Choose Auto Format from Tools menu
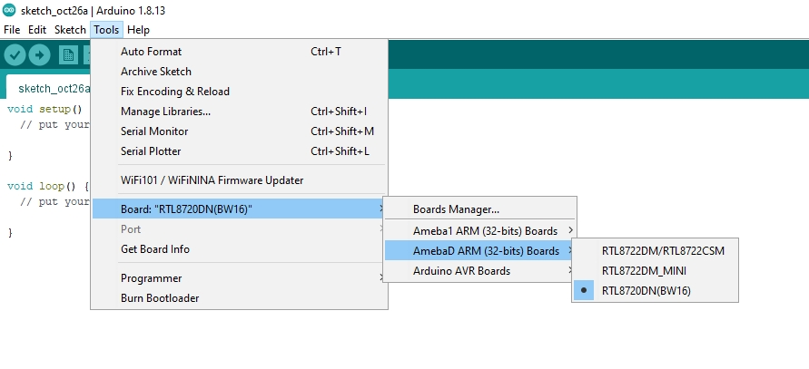Image resolution: width=809 pixels, height=369 pixels. click(240, 52)
